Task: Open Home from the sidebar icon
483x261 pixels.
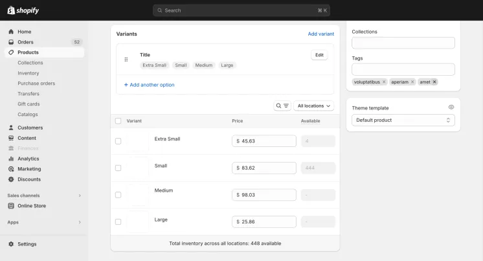Action: 11,32
